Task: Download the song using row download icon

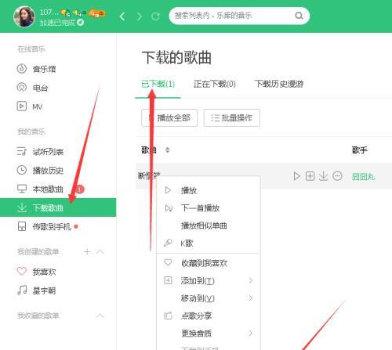Action: coord(324,176)
